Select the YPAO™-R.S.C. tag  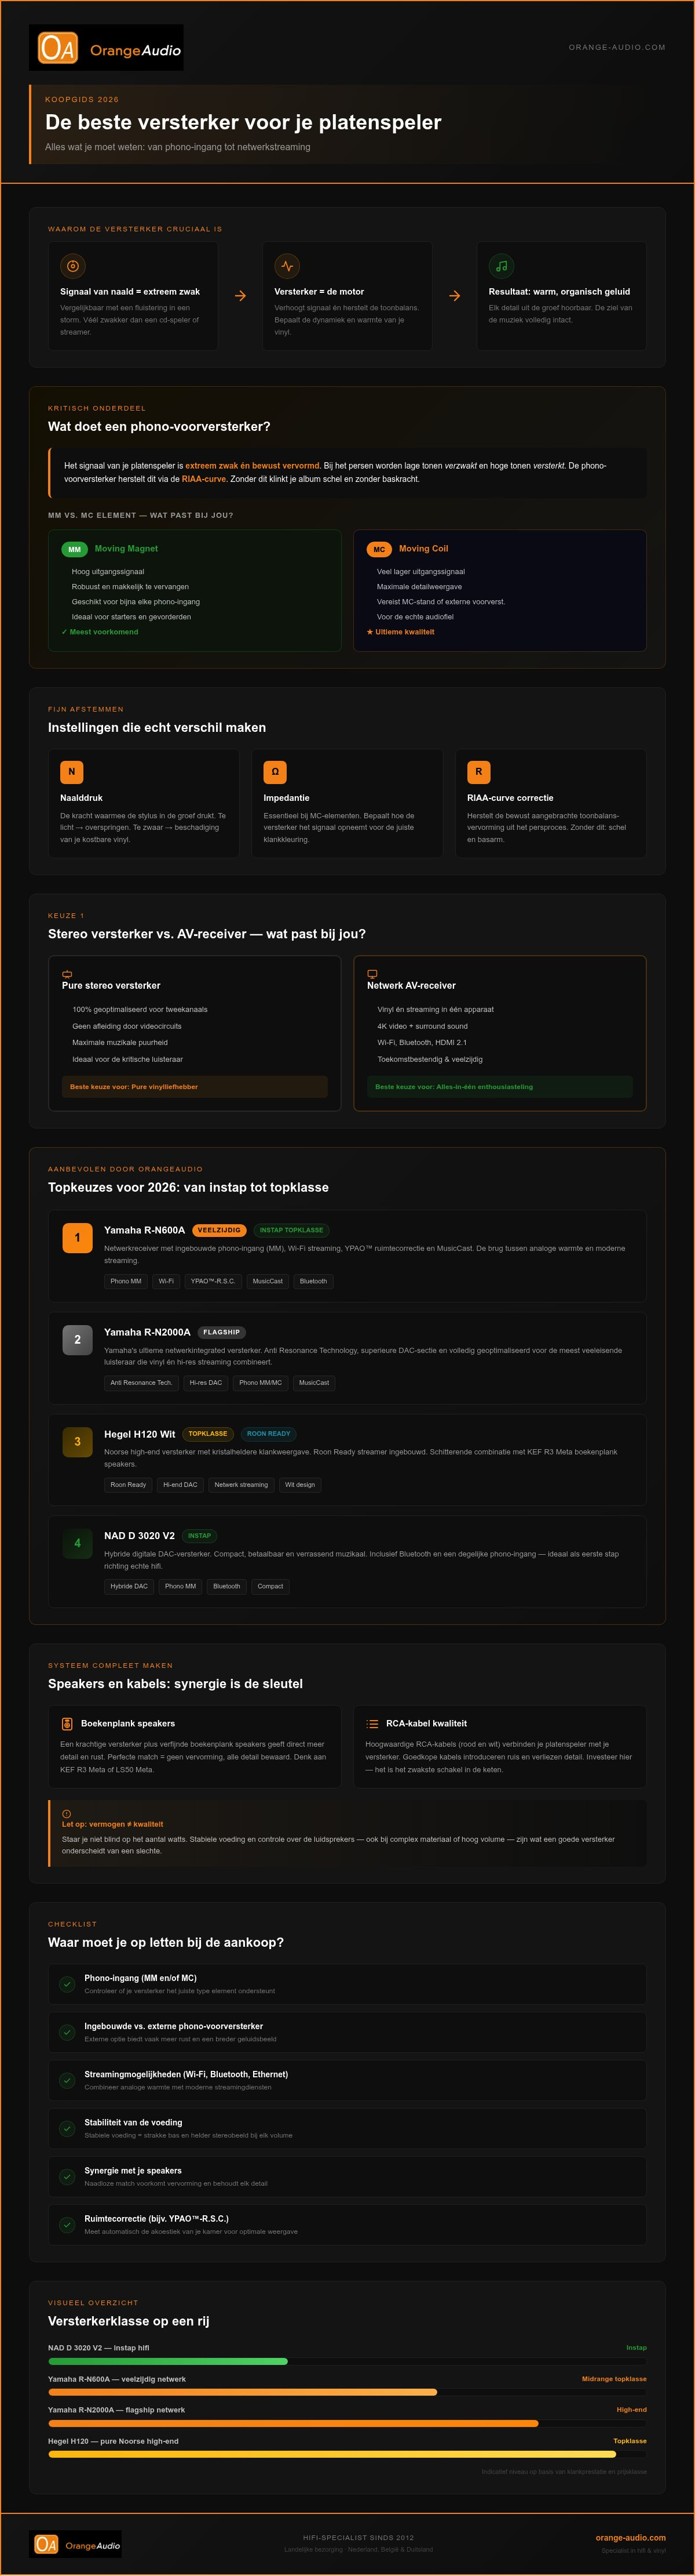[x=213, y=1281]
